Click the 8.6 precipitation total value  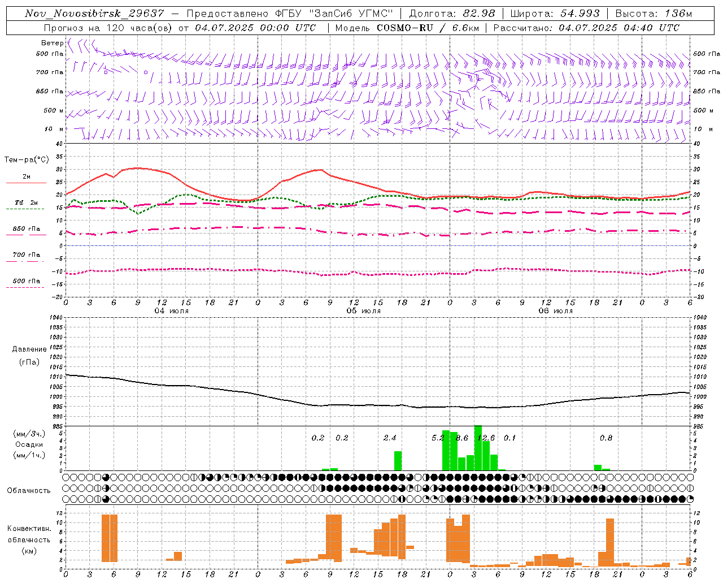click(x=462, y=438)
